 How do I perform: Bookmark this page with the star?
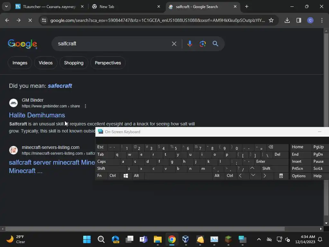click(x=271, y=20)
